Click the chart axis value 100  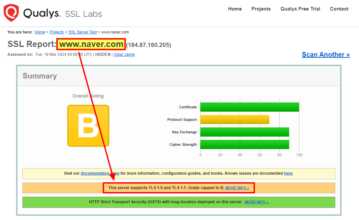pyautogui.click(x=299, y=155)
